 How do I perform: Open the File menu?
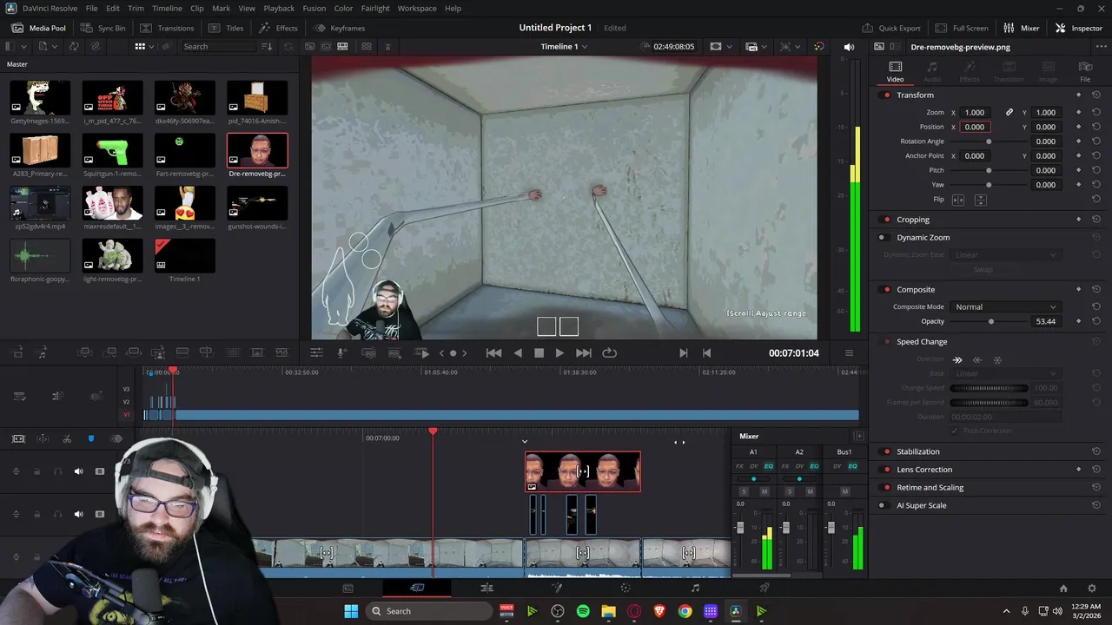92,8
